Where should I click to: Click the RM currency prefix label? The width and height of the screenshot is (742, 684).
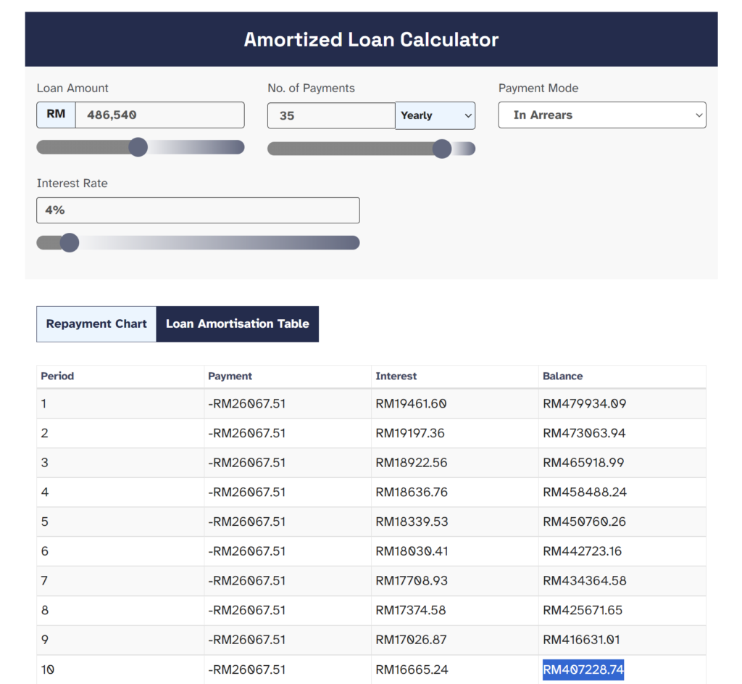(x=56, y=115)
